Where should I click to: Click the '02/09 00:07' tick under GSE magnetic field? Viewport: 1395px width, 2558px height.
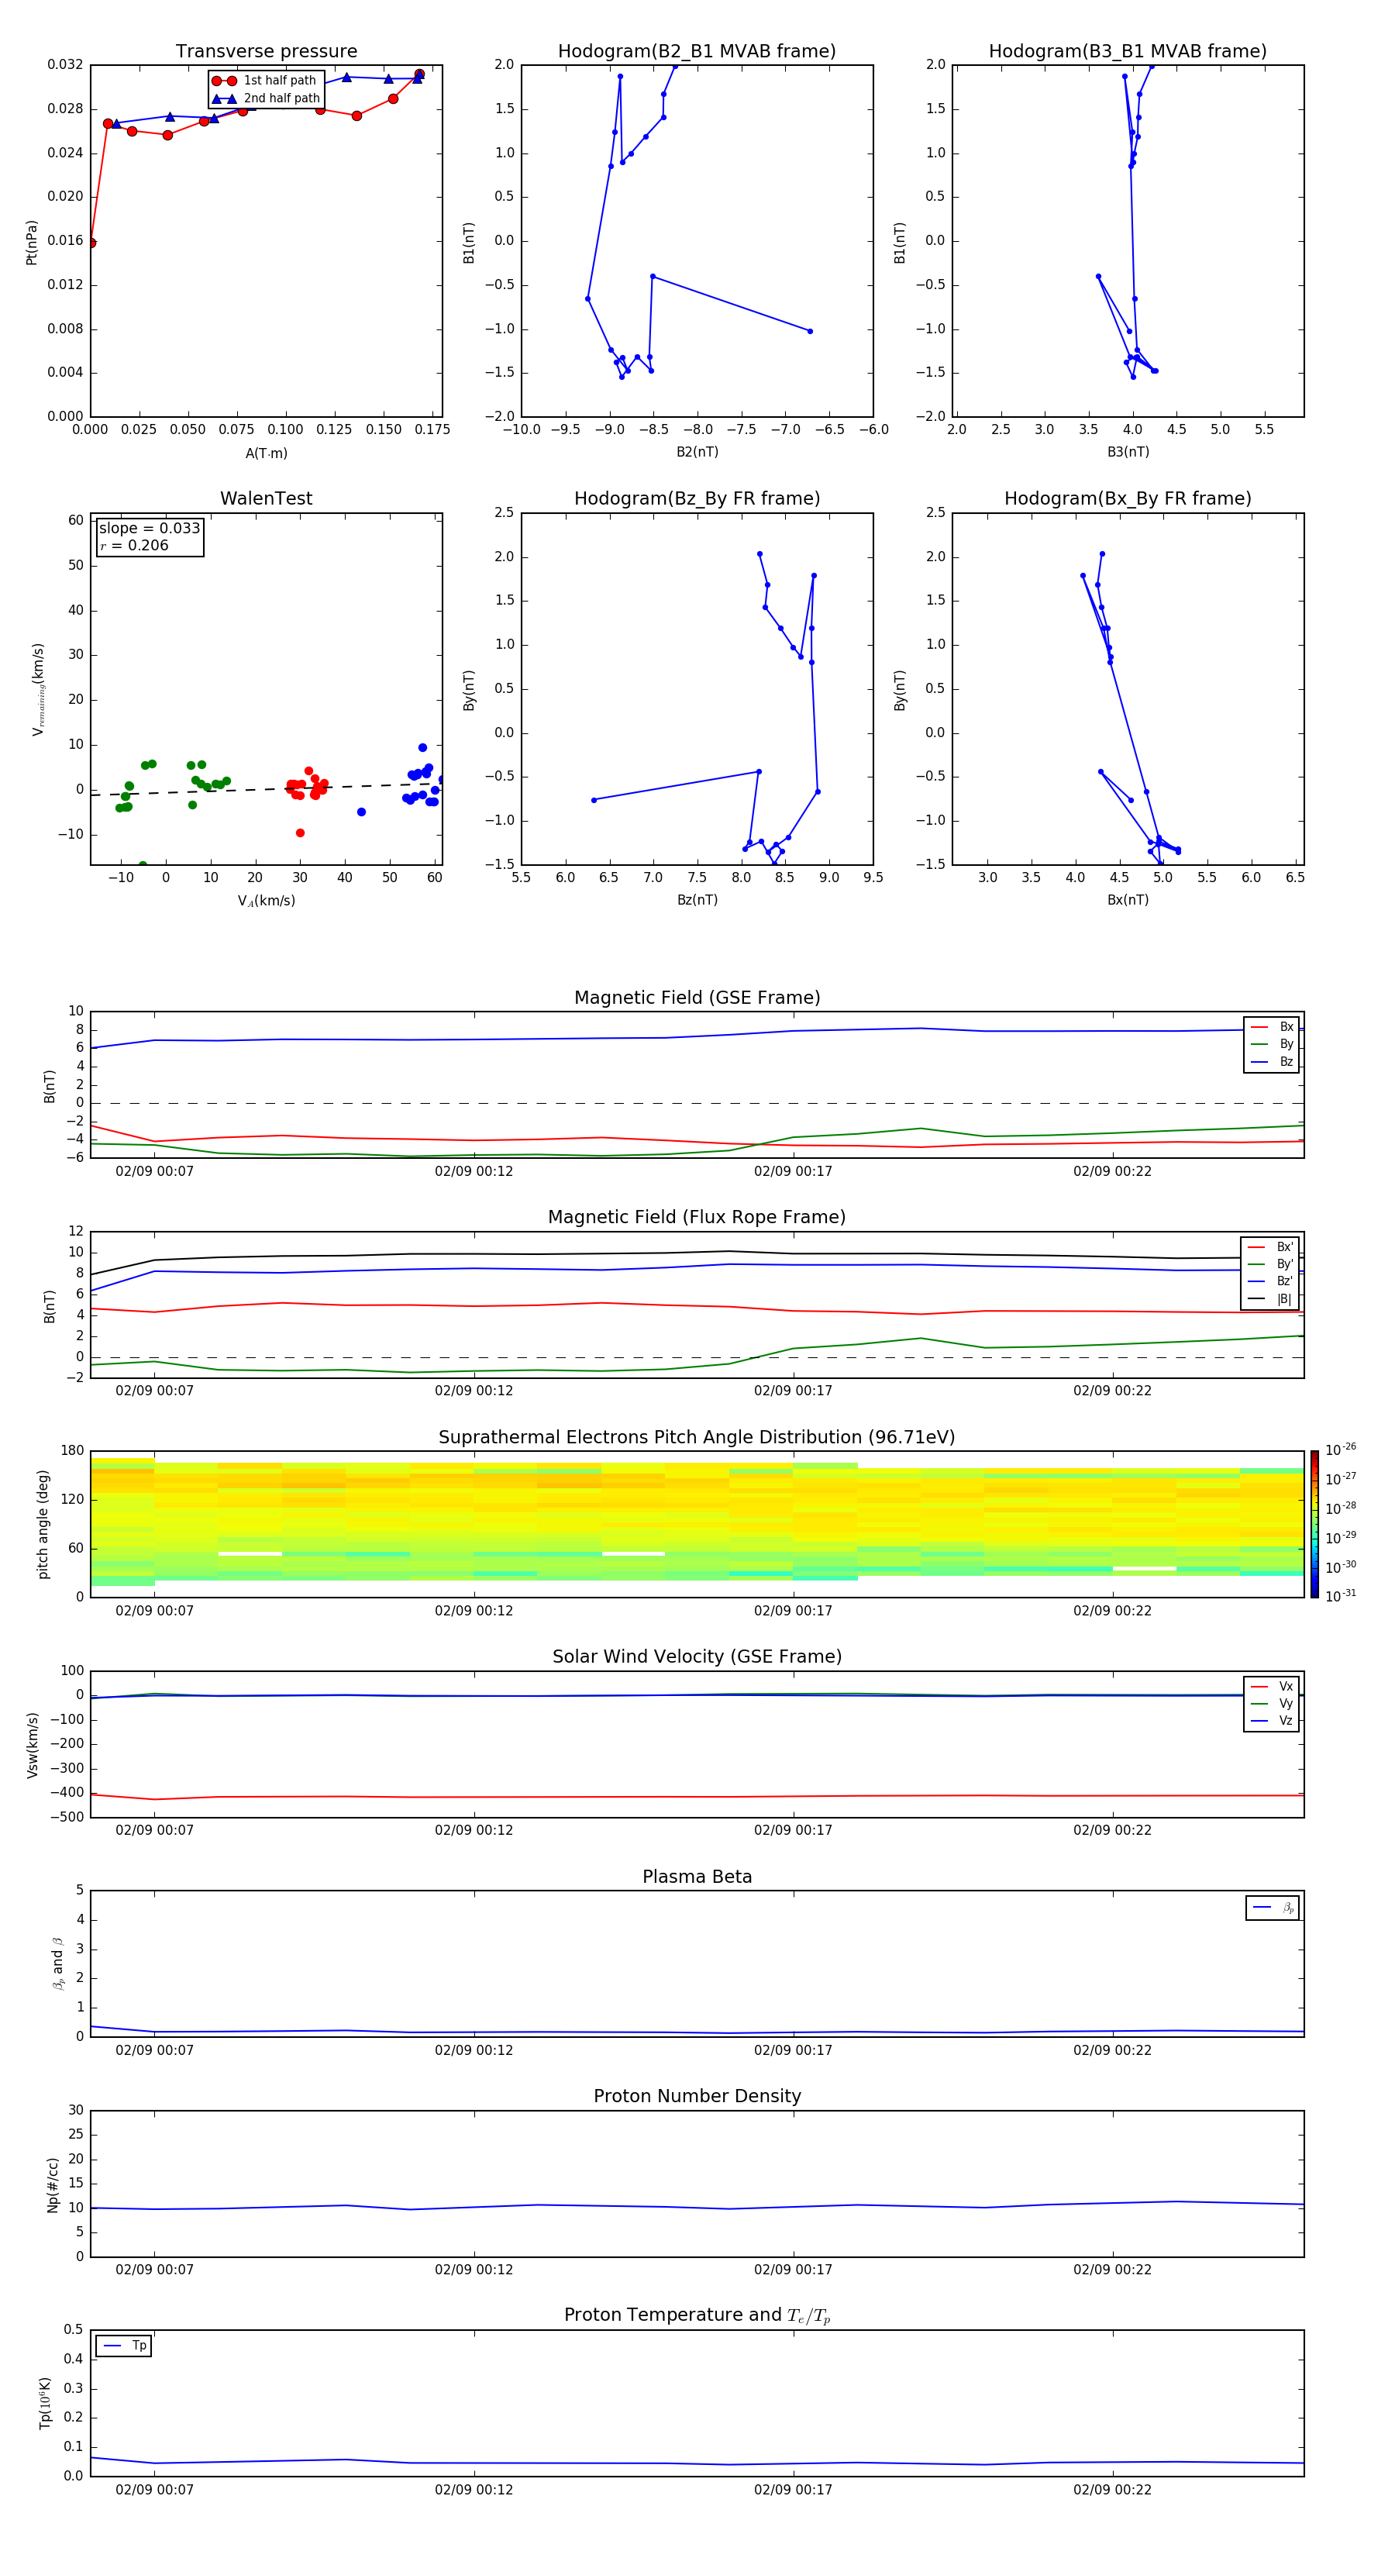point(154,1172)
